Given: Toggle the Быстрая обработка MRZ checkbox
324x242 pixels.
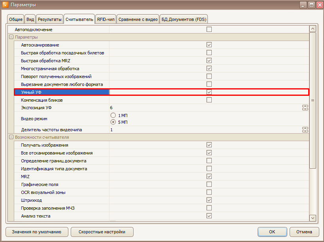Looking at the screenshot, I should pyautogui.click(x=209, y=61).
